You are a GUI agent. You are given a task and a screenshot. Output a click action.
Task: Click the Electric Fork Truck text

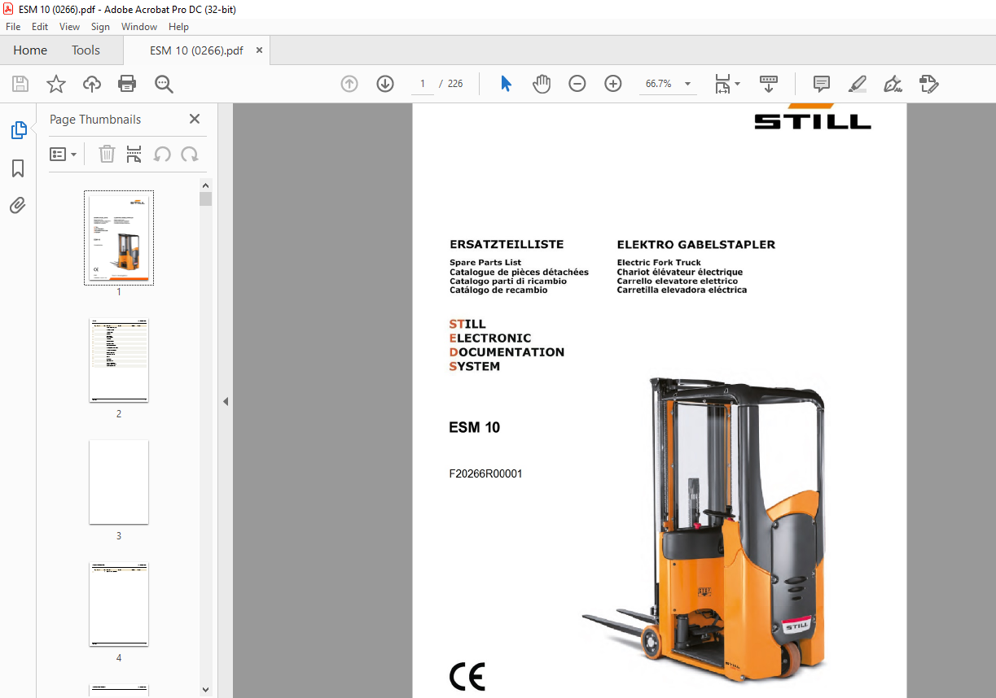click(x=659, y=263)
